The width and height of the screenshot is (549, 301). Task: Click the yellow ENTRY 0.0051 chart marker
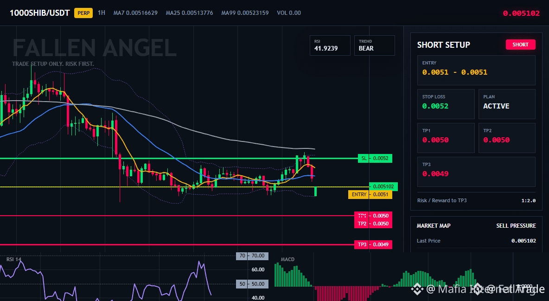pyautogui.click(x=370, y=194)
